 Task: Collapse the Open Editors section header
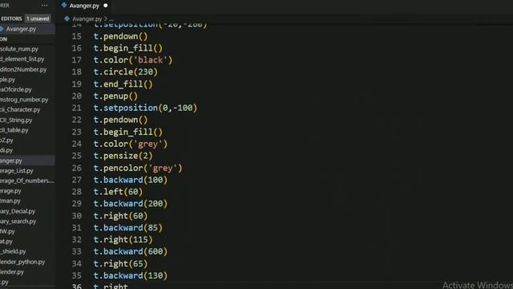11,18
